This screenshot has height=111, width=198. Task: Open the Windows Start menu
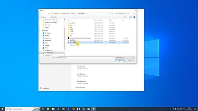click(x=2, y=109)
